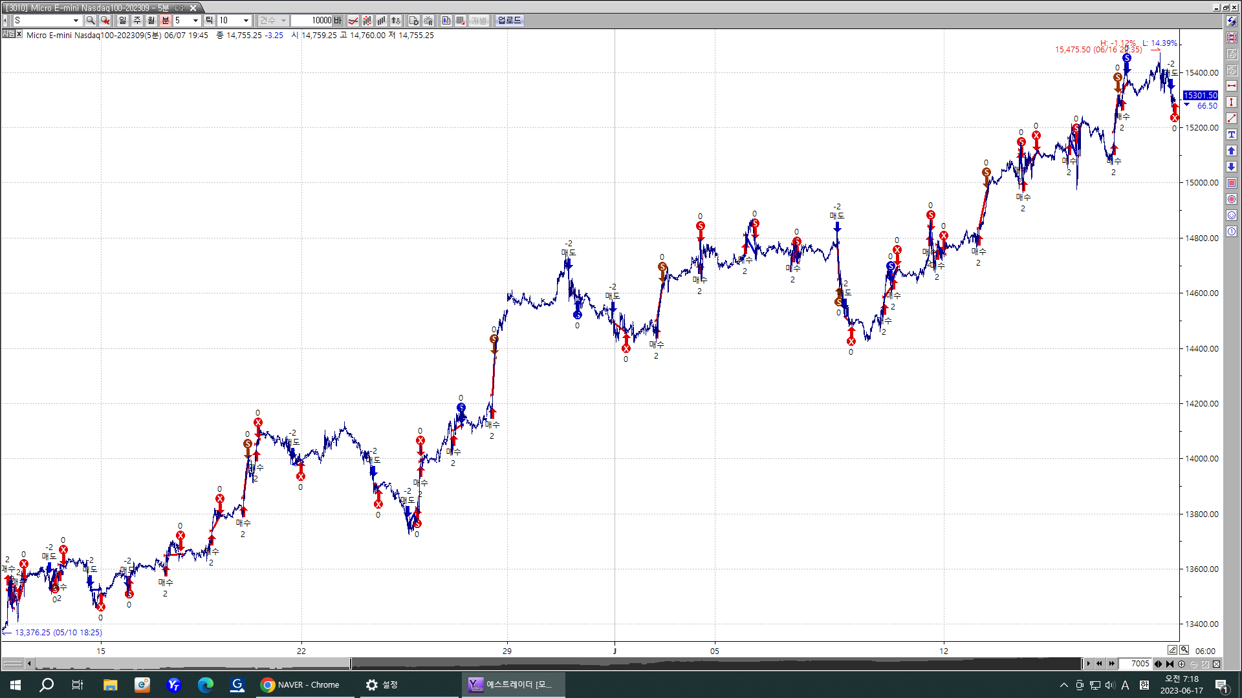Click the symbol search magnifier icon

pyautogui.click(x=91, y=21)
